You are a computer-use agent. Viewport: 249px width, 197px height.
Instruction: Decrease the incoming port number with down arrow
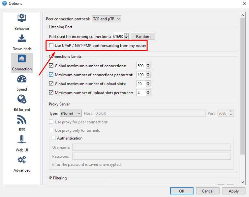(x=126, y=38)
